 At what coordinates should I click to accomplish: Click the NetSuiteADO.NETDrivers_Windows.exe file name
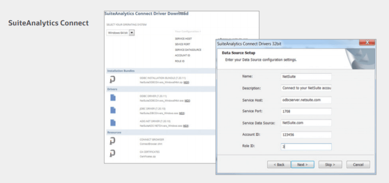(x=161, y=126)
